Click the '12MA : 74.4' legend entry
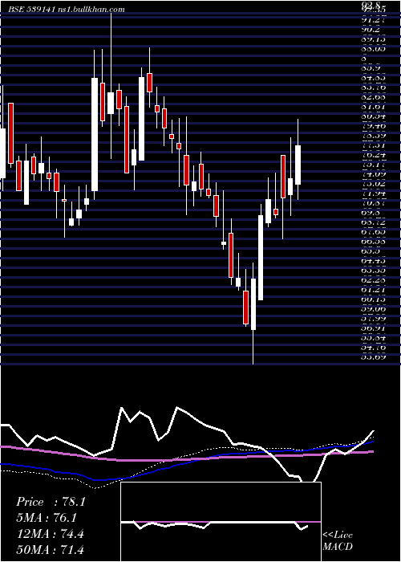 point(50,534)
